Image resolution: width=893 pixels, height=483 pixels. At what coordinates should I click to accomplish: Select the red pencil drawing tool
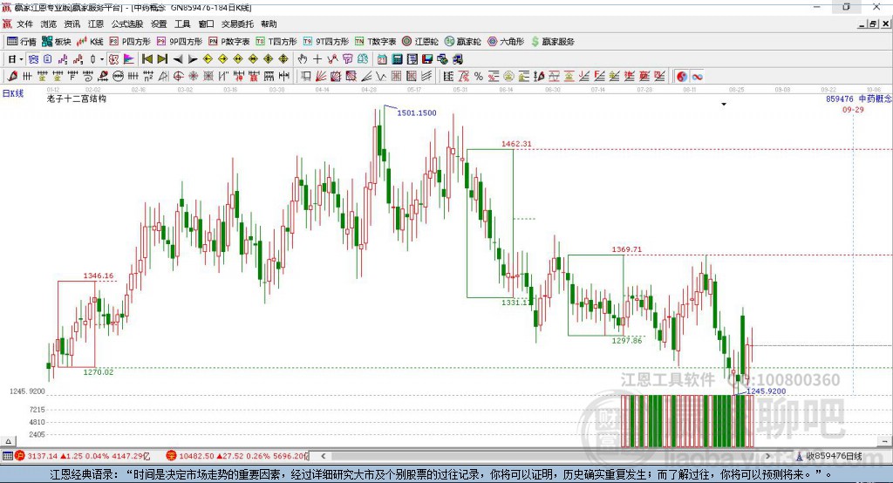(12, 76)
